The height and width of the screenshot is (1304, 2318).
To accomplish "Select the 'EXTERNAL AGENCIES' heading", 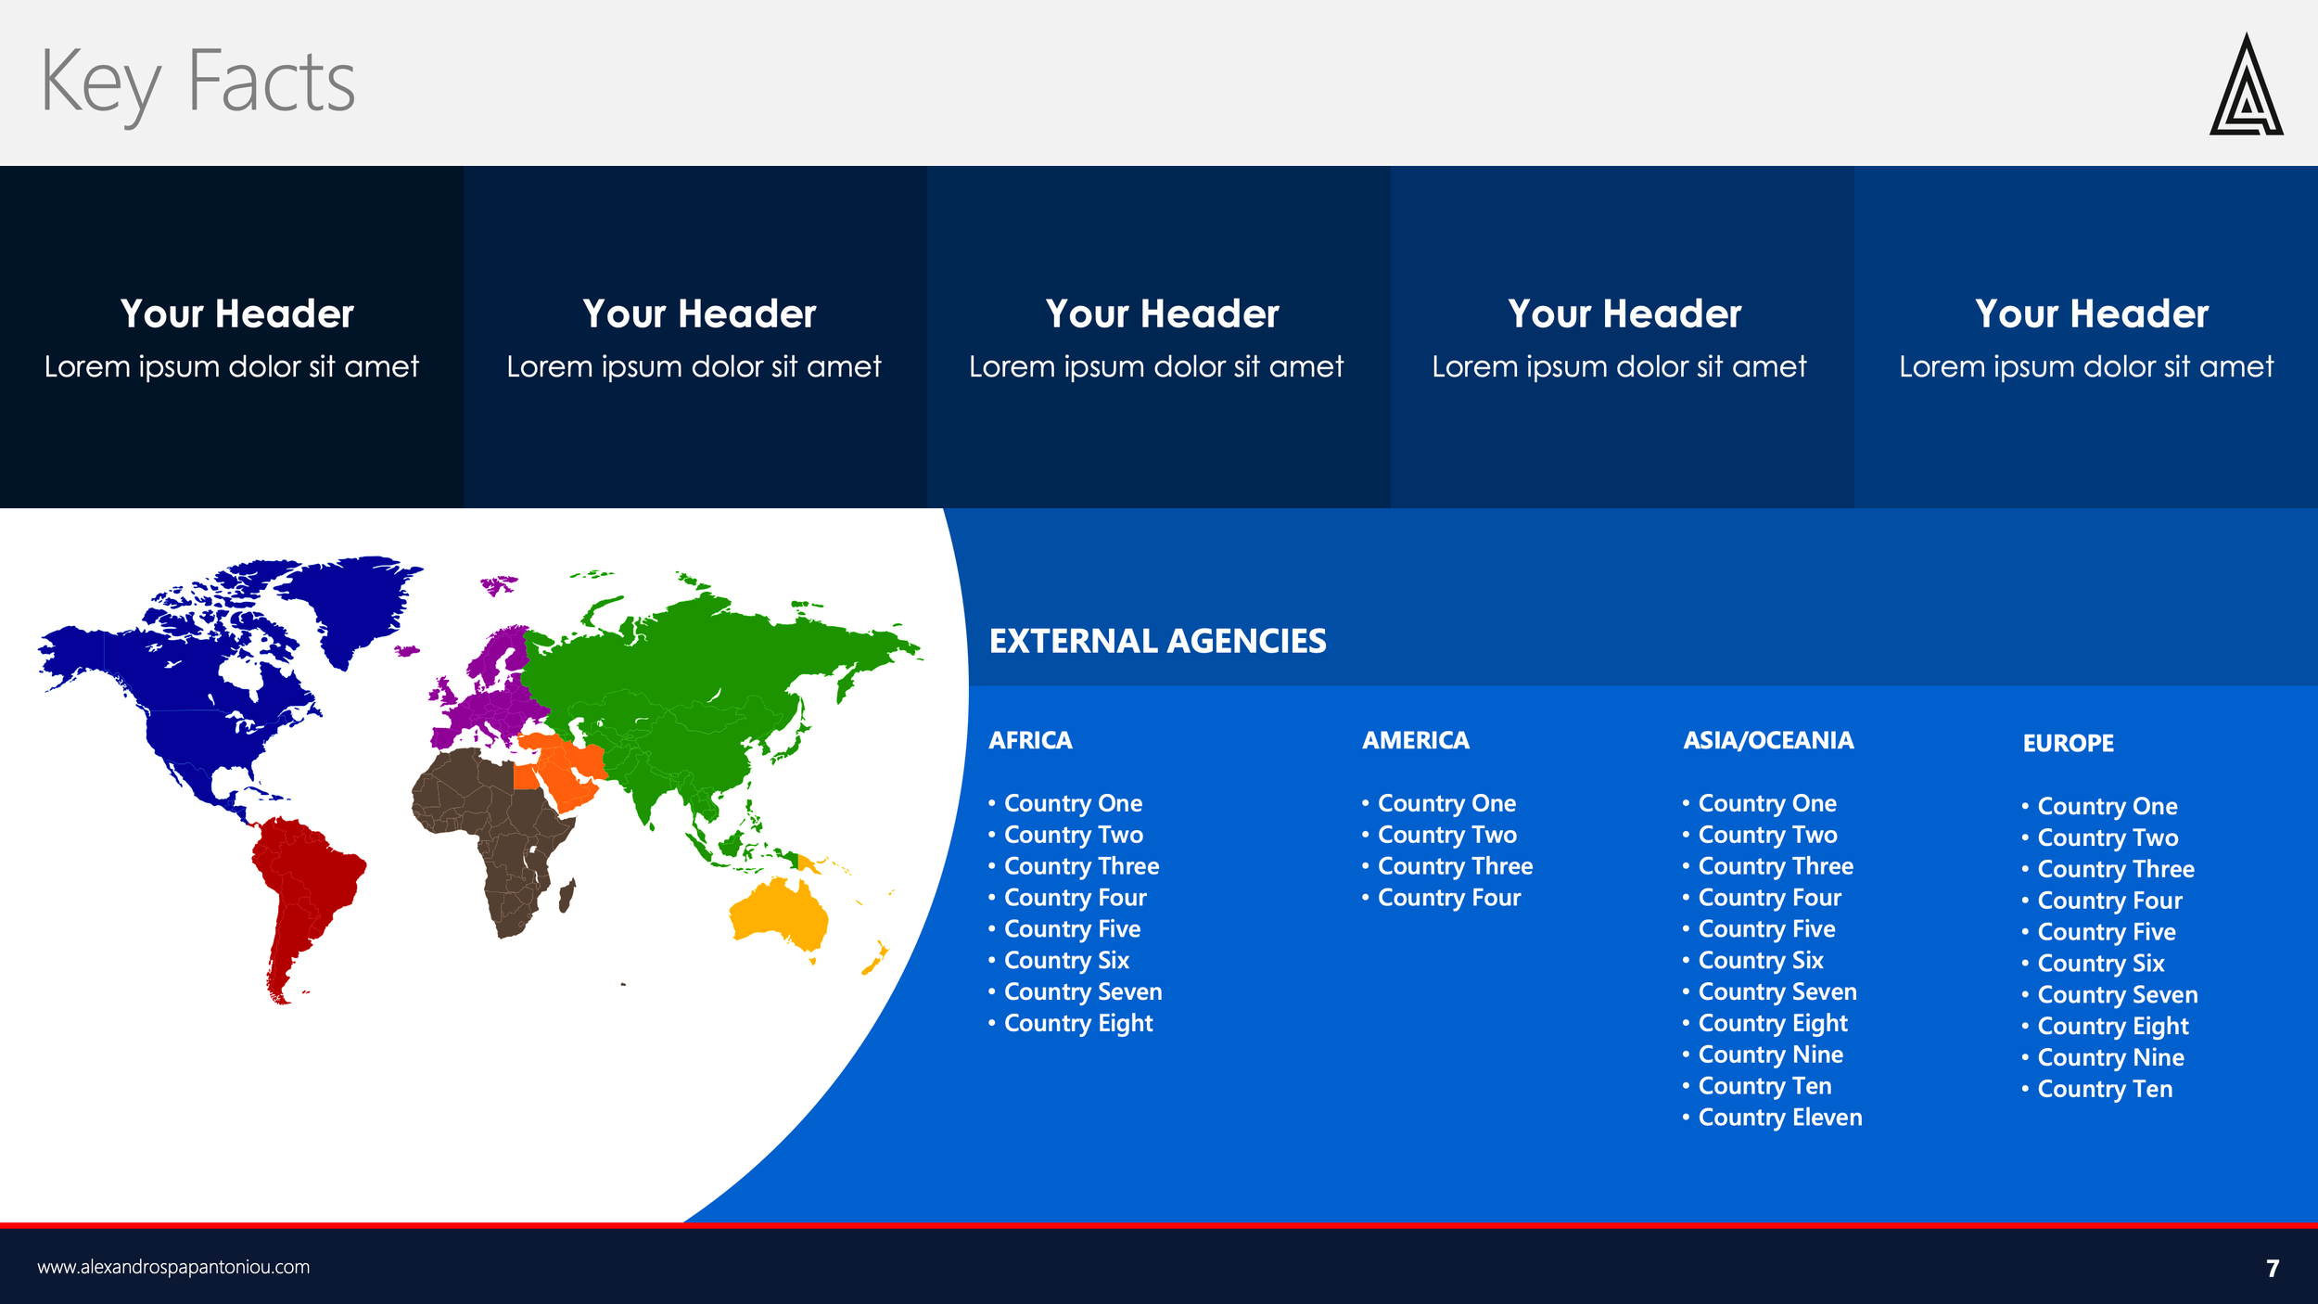I will [1158, 641].
